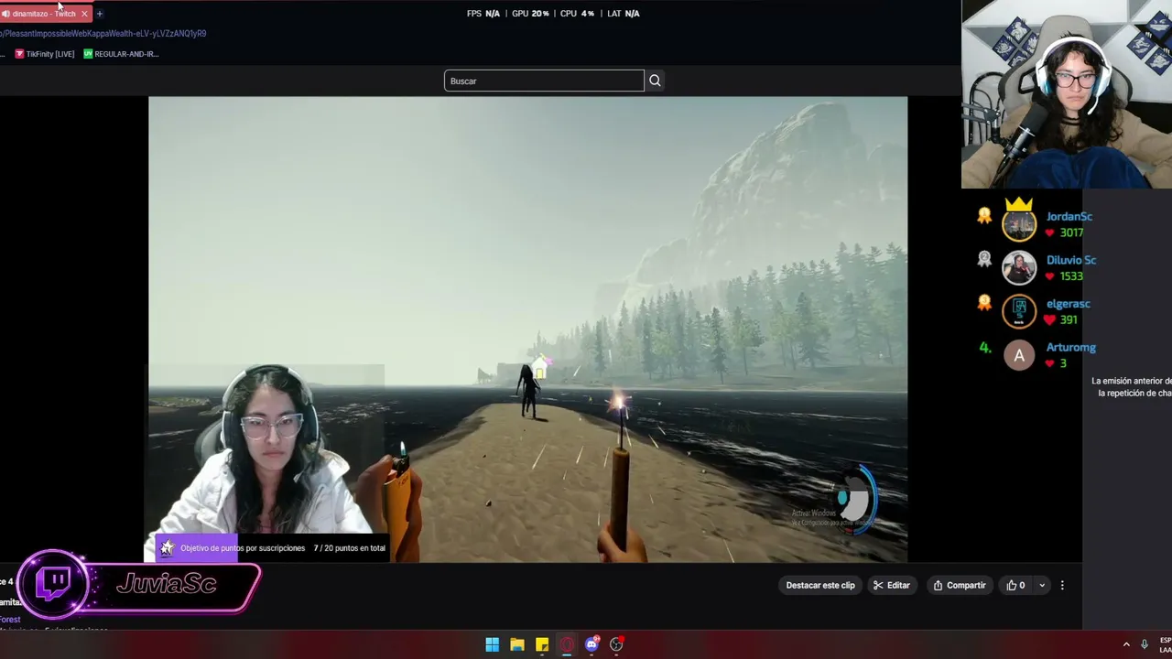The width and height of the screenshot is (1172, 659).
Task: Open the yellow sticky notes taskbar app
Action: (x=542, y=644)
